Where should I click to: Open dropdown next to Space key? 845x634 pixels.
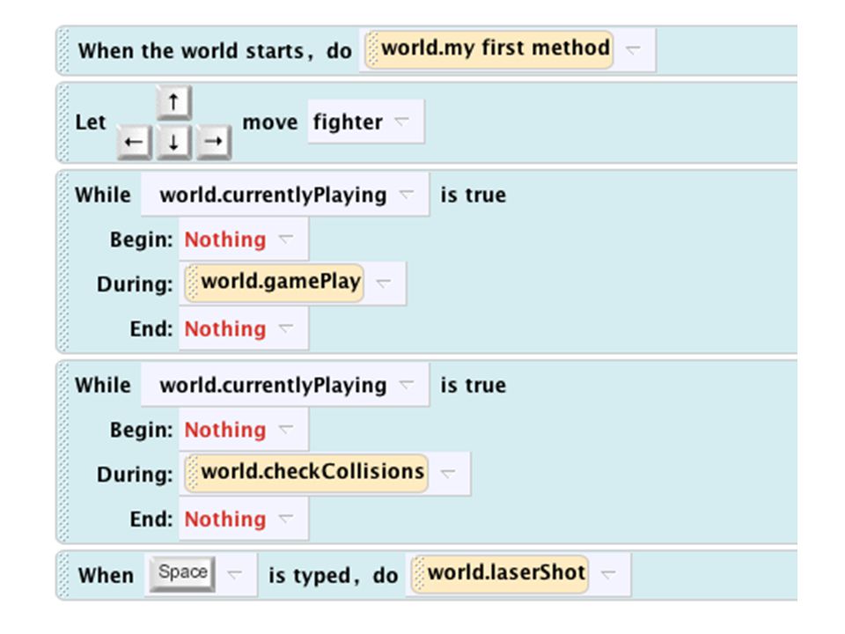[x=234, y=574]
